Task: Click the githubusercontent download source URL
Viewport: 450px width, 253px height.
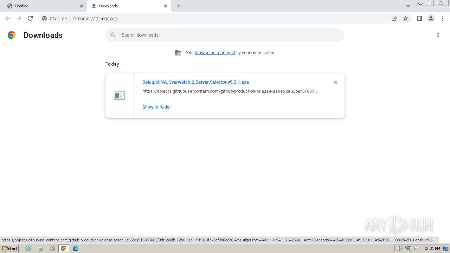Action: [230, 91]
